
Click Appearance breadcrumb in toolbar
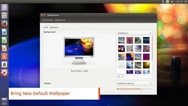60,20
